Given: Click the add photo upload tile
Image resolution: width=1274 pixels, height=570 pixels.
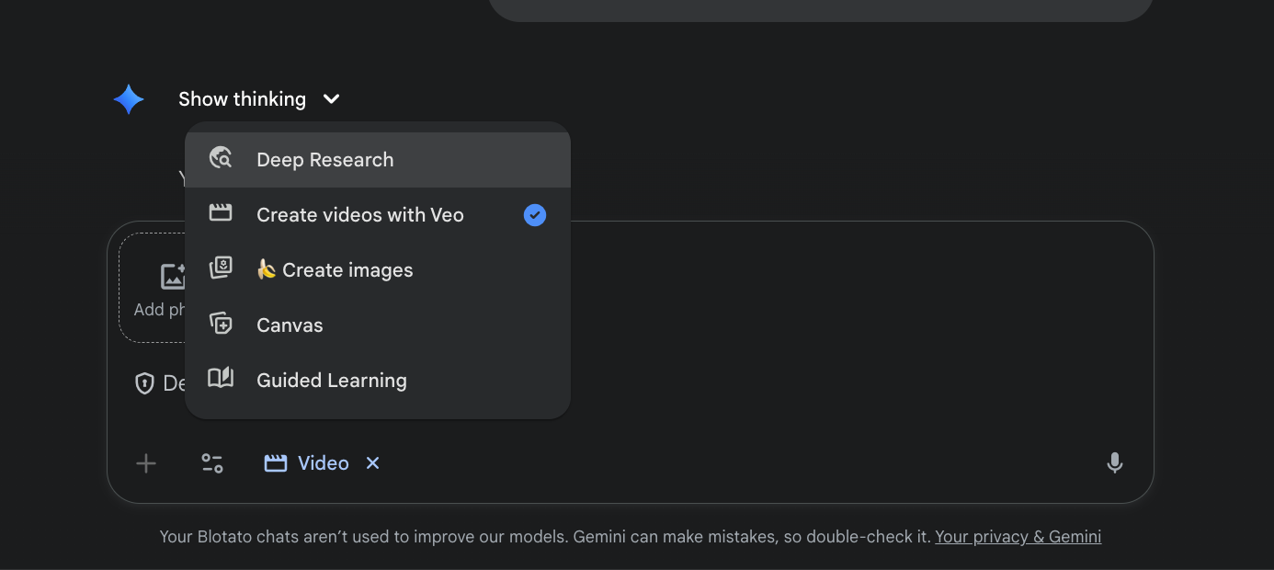Looking at the screenshot, I should click(x=153, y=288).
